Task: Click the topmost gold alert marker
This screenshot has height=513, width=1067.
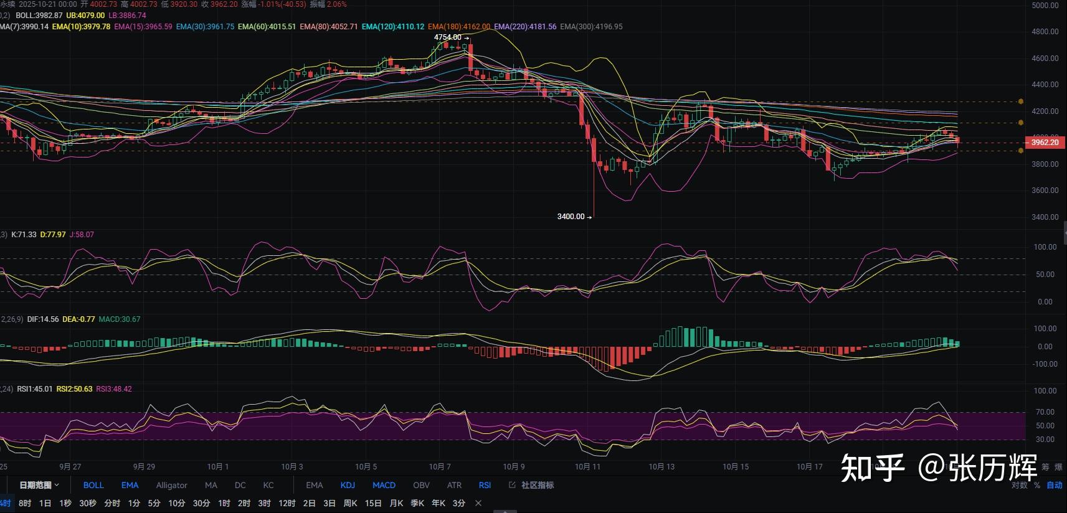Action: pyautogui.click(x=1020, y=101)
